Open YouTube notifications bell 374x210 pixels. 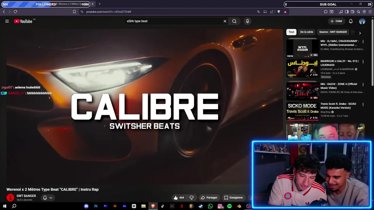coord(351,21)
